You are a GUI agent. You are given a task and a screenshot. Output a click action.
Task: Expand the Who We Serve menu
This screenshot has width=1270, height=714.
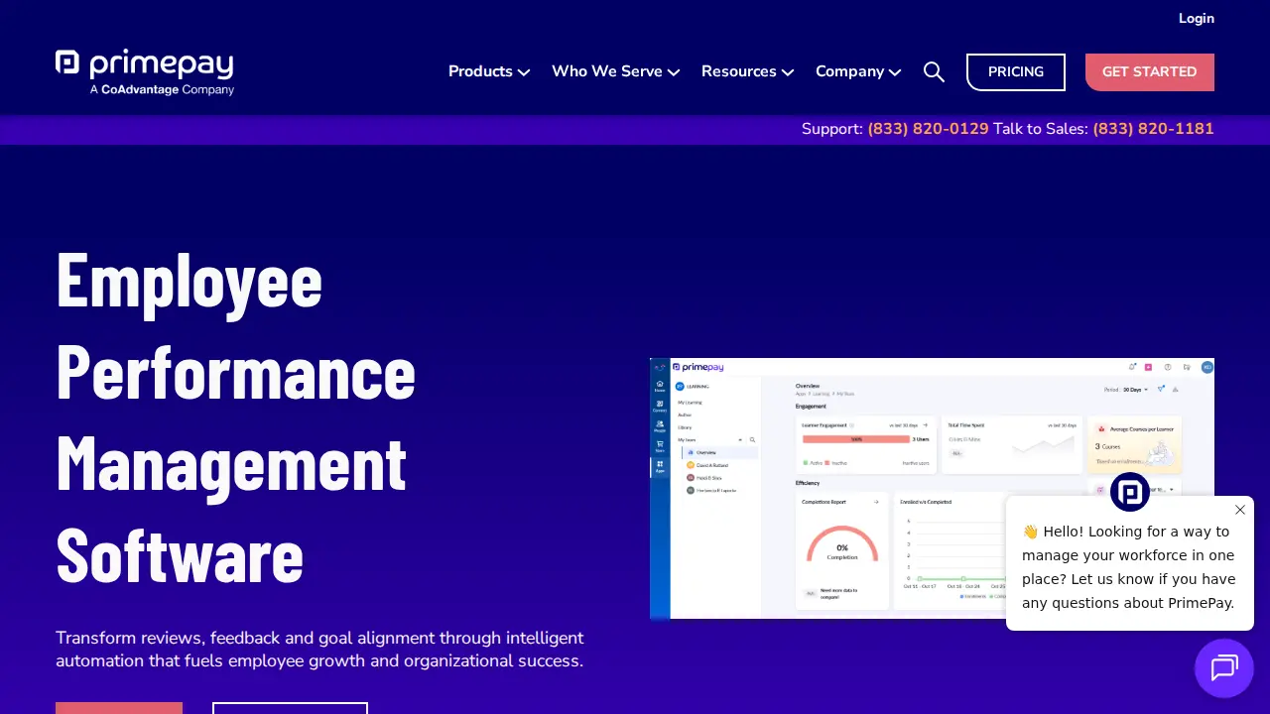coord(615,71)
